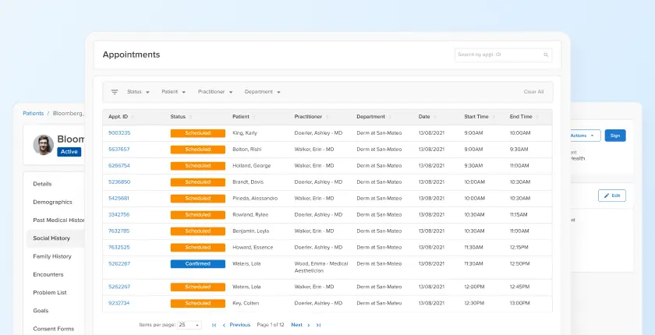Go to Previous page link
The width and height of the screenshot is (655, 335).
(240, 325)
